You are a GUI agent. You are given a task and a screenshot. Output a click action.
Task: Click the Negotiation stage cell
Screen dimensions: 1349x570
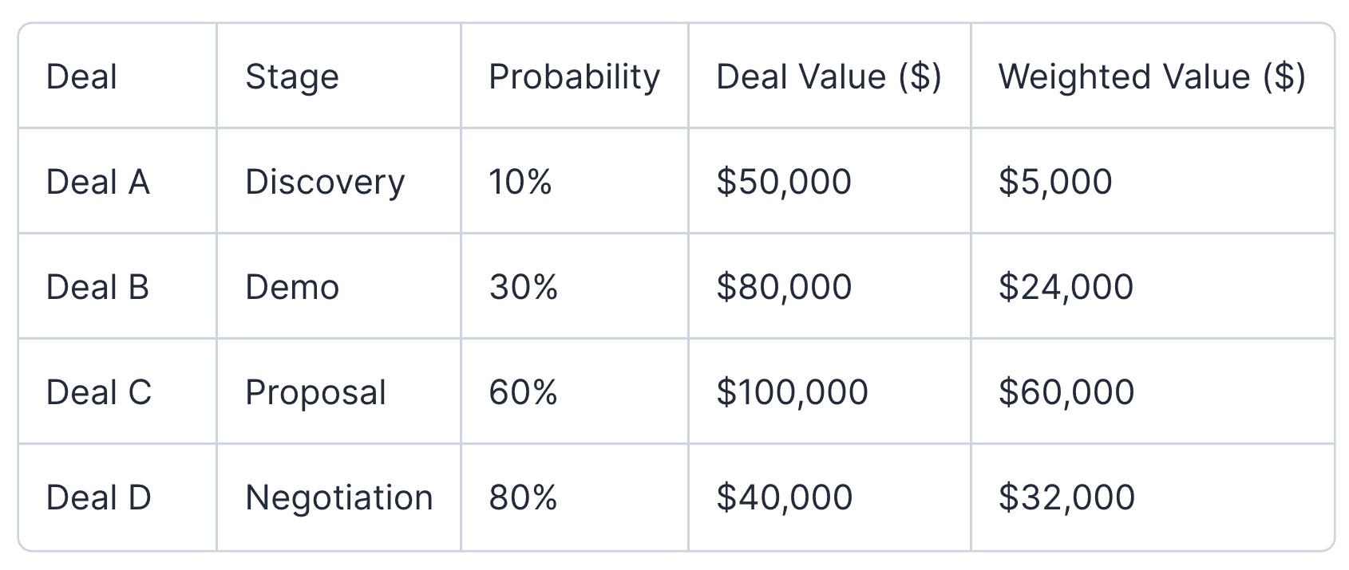click(339, 497)
